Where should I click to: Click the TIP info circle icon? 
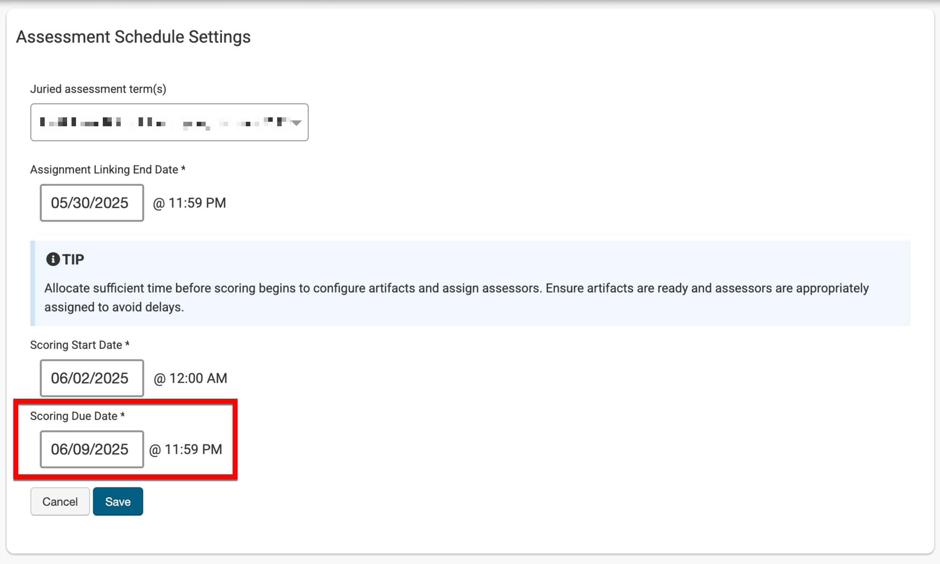point(53,259)
